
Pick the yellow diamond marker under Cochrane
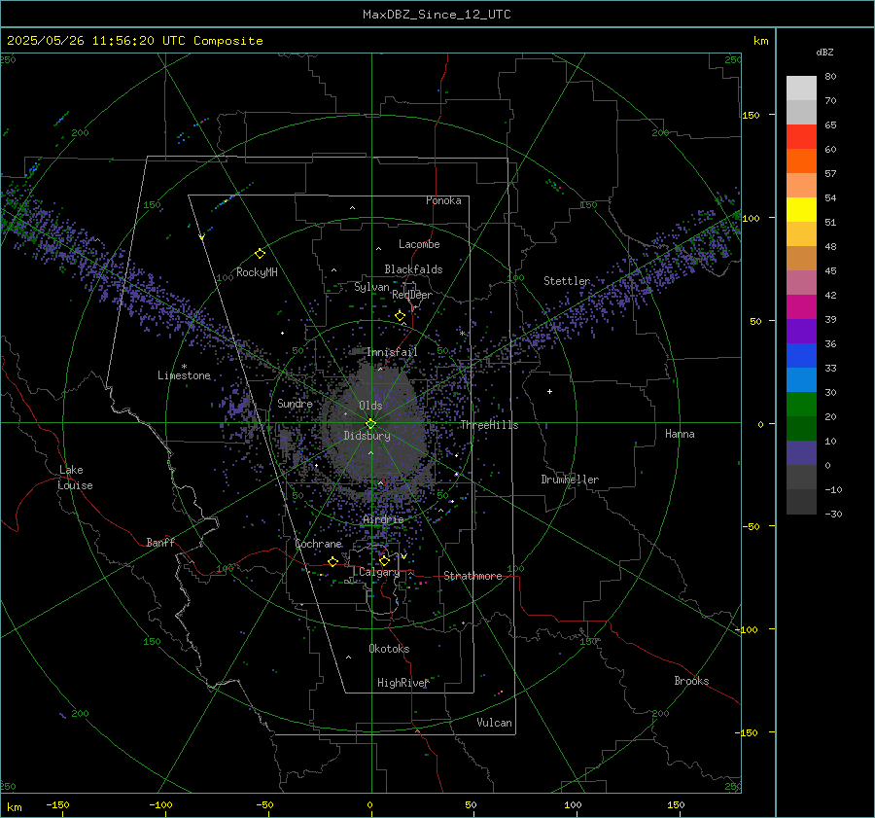[333, 562]
